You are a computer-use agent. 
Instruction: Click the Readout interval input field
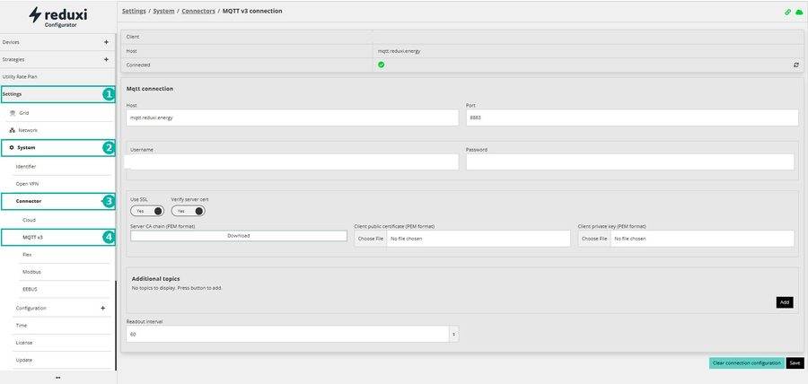click(288, 334)
